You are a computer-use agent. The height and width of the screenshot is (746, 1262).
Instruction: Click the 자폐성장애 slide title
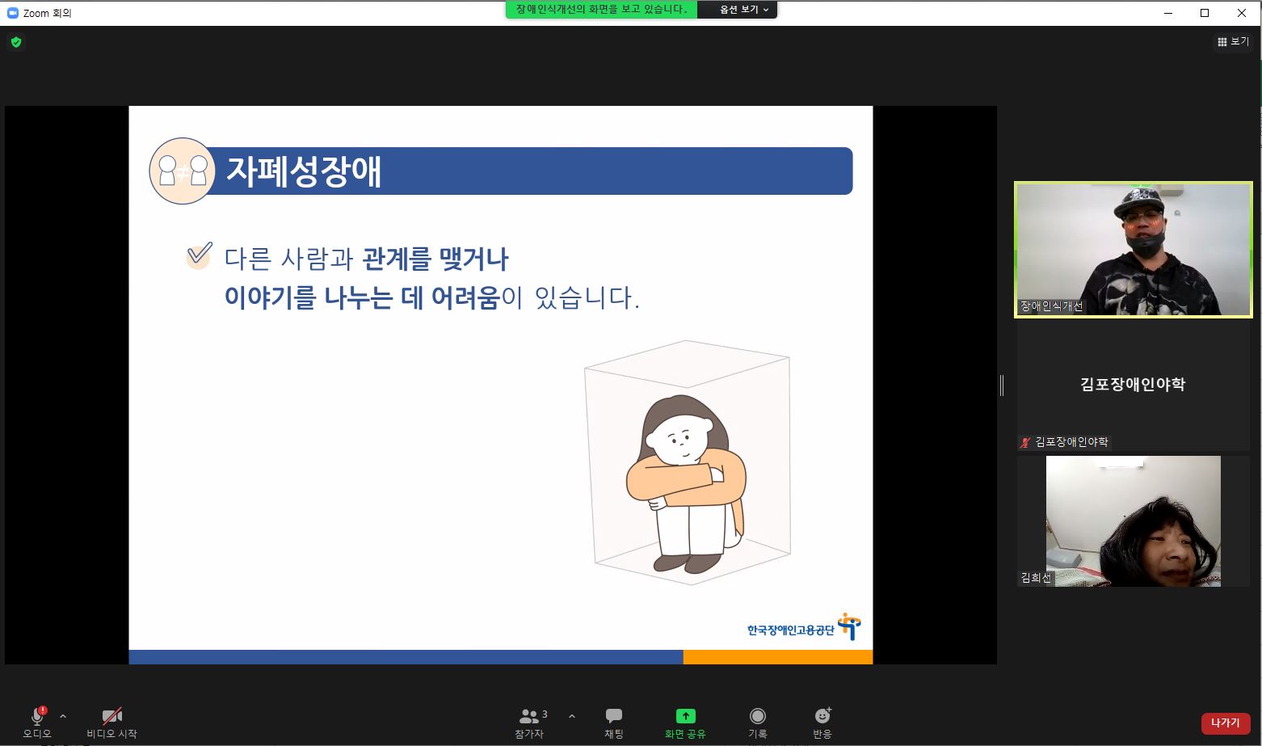pyautogui.click(x=304, y=171)
